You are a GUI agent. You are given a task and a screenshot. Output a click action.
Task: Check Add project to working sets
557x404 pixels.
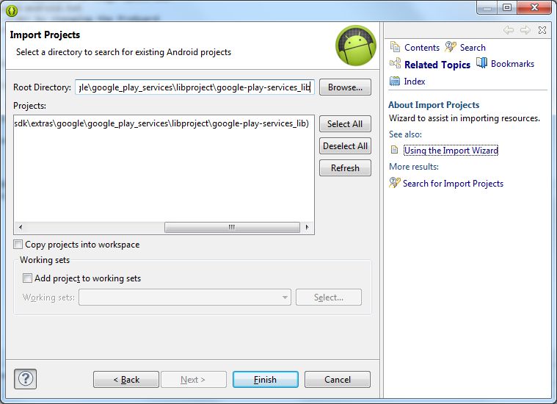point(27,278)
